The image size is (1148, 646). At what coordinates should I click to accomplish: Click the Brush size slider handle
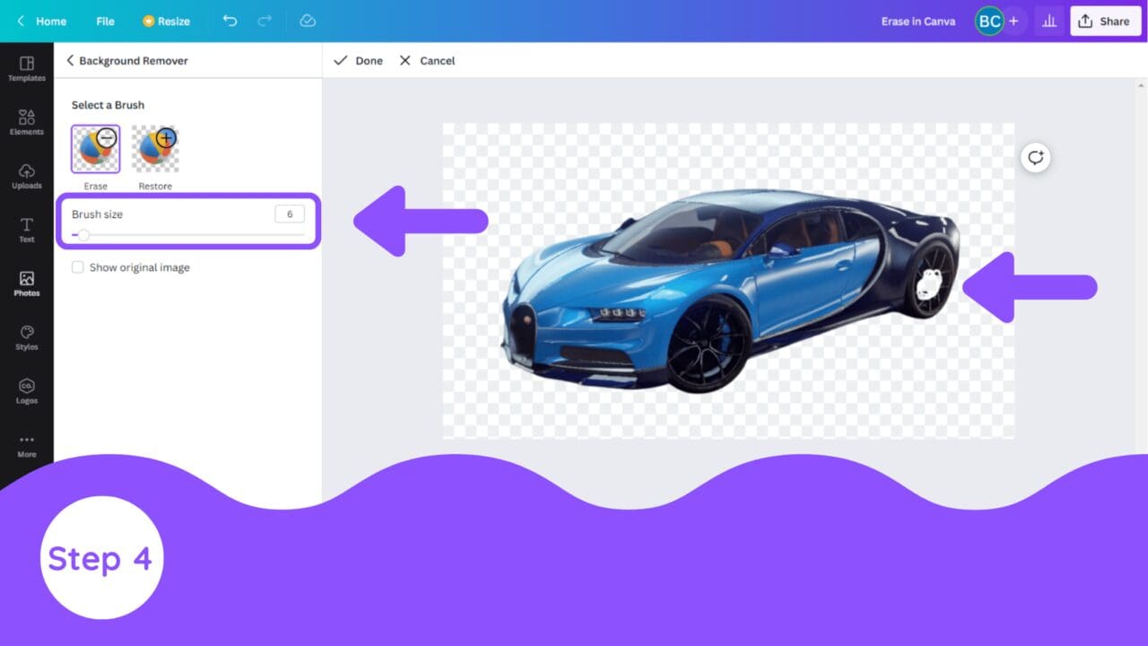coord(83,235)
